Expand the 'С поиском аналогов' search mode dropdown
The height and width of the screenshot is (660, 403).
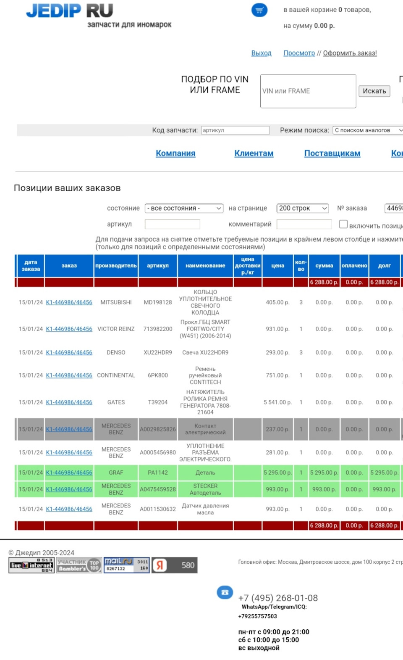(368, 130)
